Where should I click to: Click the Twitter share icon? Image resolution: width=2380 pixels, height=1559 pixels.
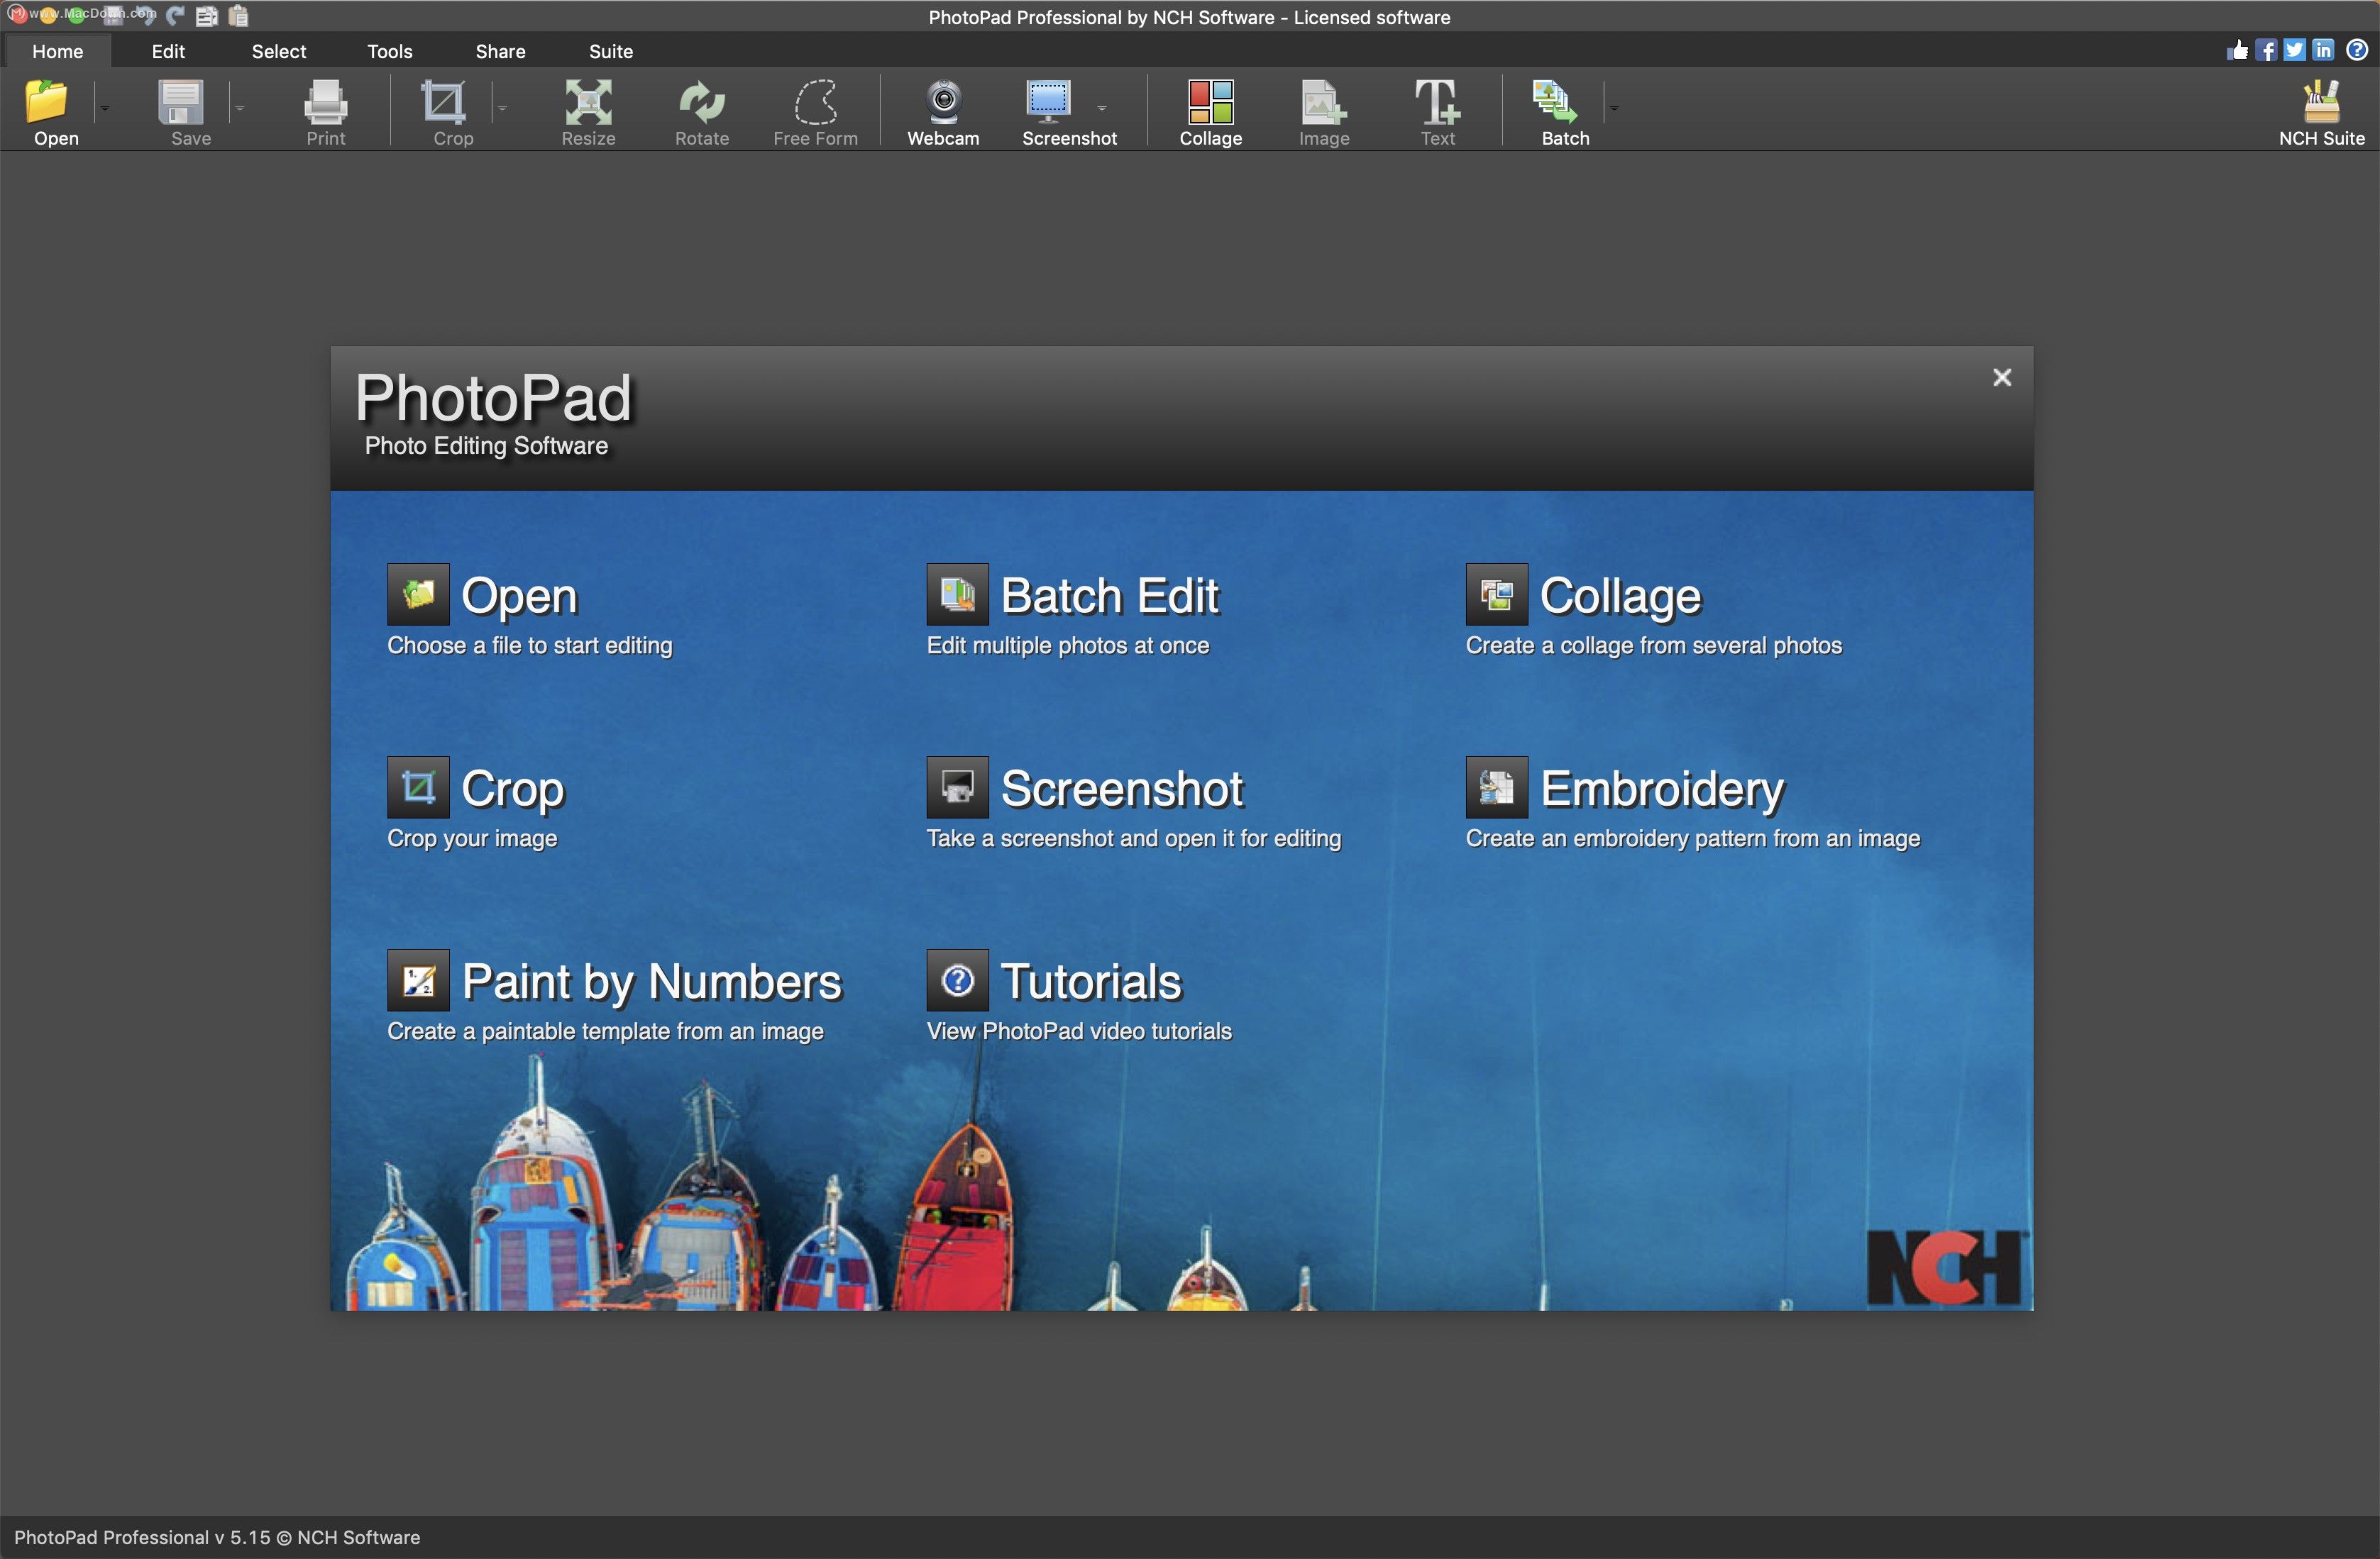(x=2295, y=50)
